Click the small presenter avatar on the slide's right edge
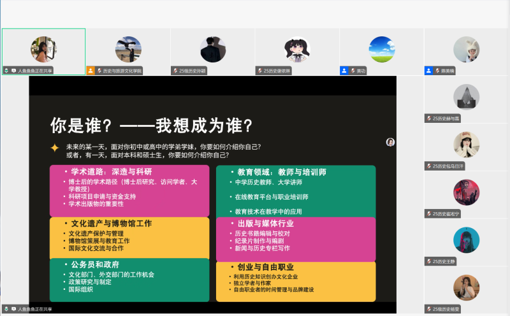510x316 pixels. (x=390, y=142)
